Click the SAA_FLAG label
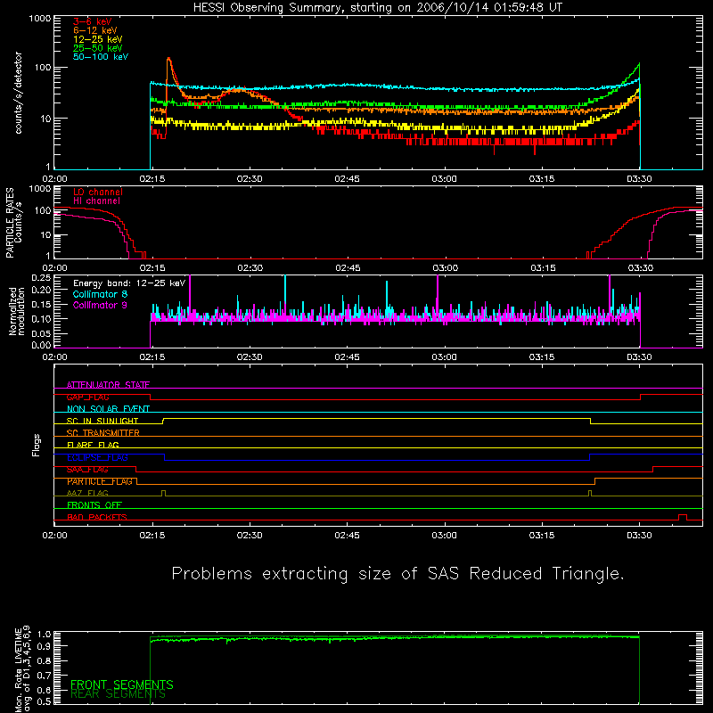Image resolution: width=713 pixels, height=713 pixels. (87, 470)
